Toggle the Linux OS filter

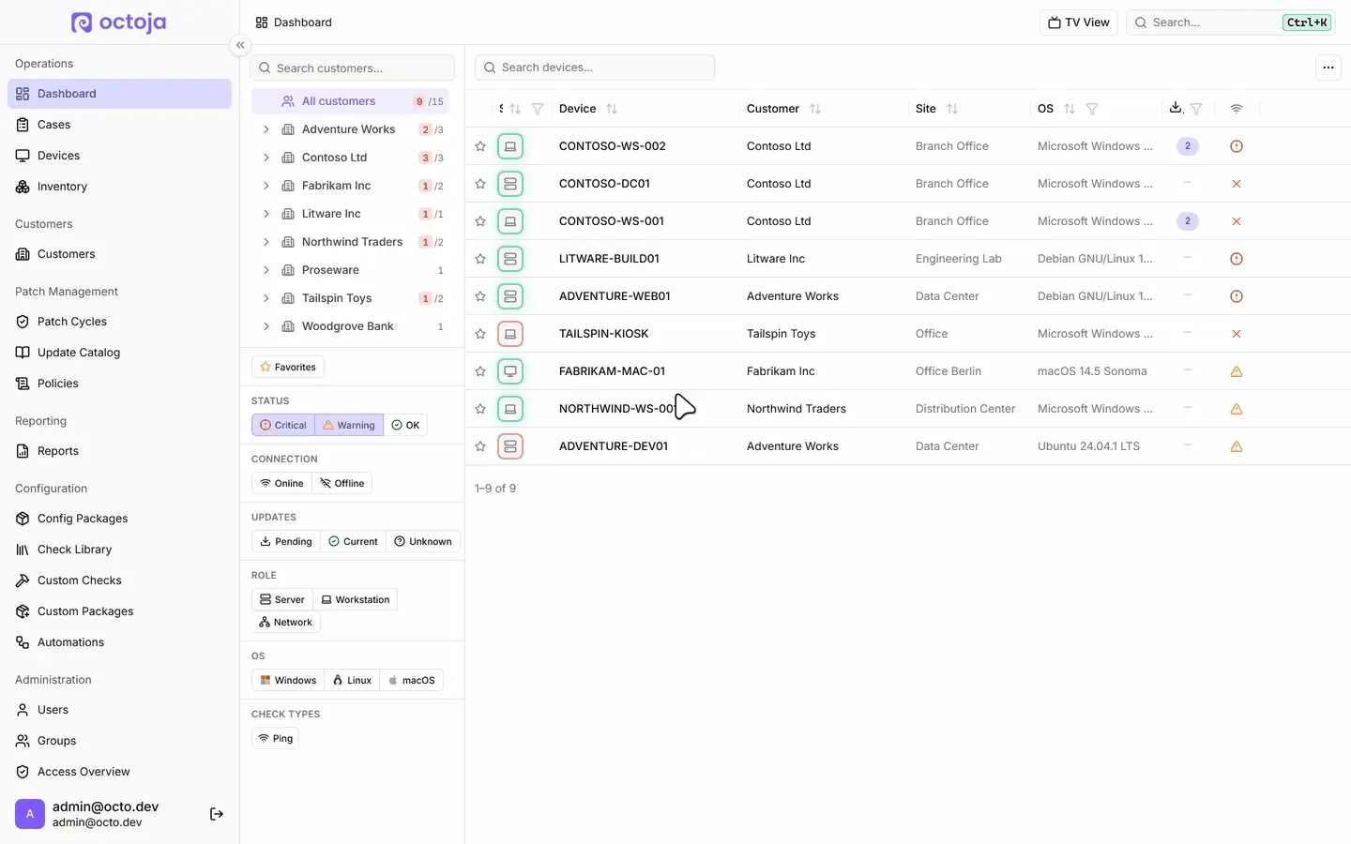point(352,680)
